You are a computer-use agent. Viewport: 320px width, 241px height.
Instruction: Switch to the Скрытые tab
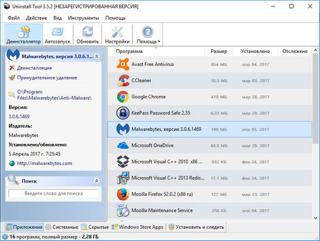95,227
